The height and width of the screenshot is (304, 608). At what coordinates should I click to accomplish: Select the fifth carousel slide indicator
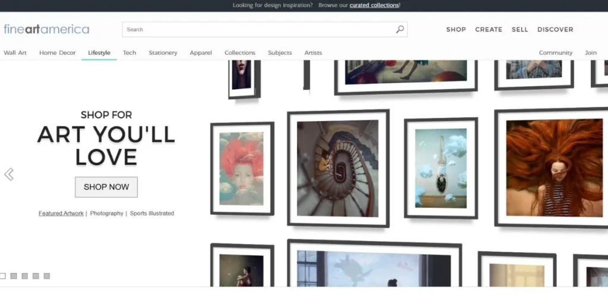(47, 276)
